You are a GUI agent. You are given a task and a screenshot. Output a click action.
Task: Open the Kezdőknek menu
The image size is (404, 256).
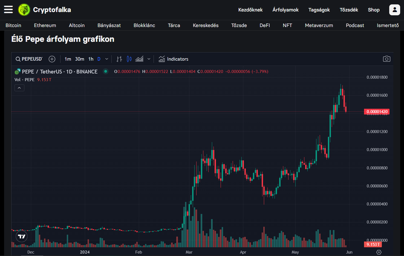click(x=250, y=10)
